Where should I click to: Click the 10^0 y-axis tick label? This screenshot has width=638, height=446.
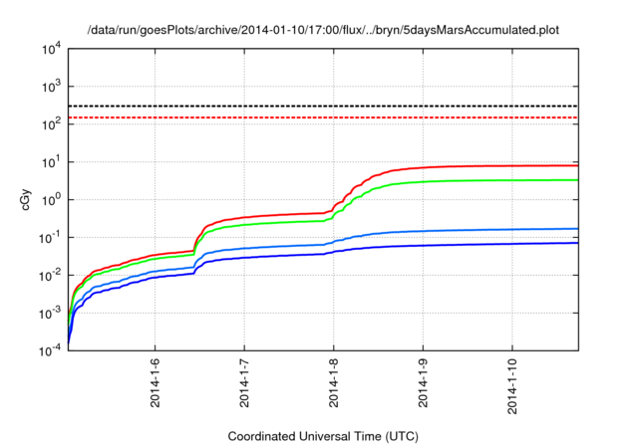tap(52, 200)
